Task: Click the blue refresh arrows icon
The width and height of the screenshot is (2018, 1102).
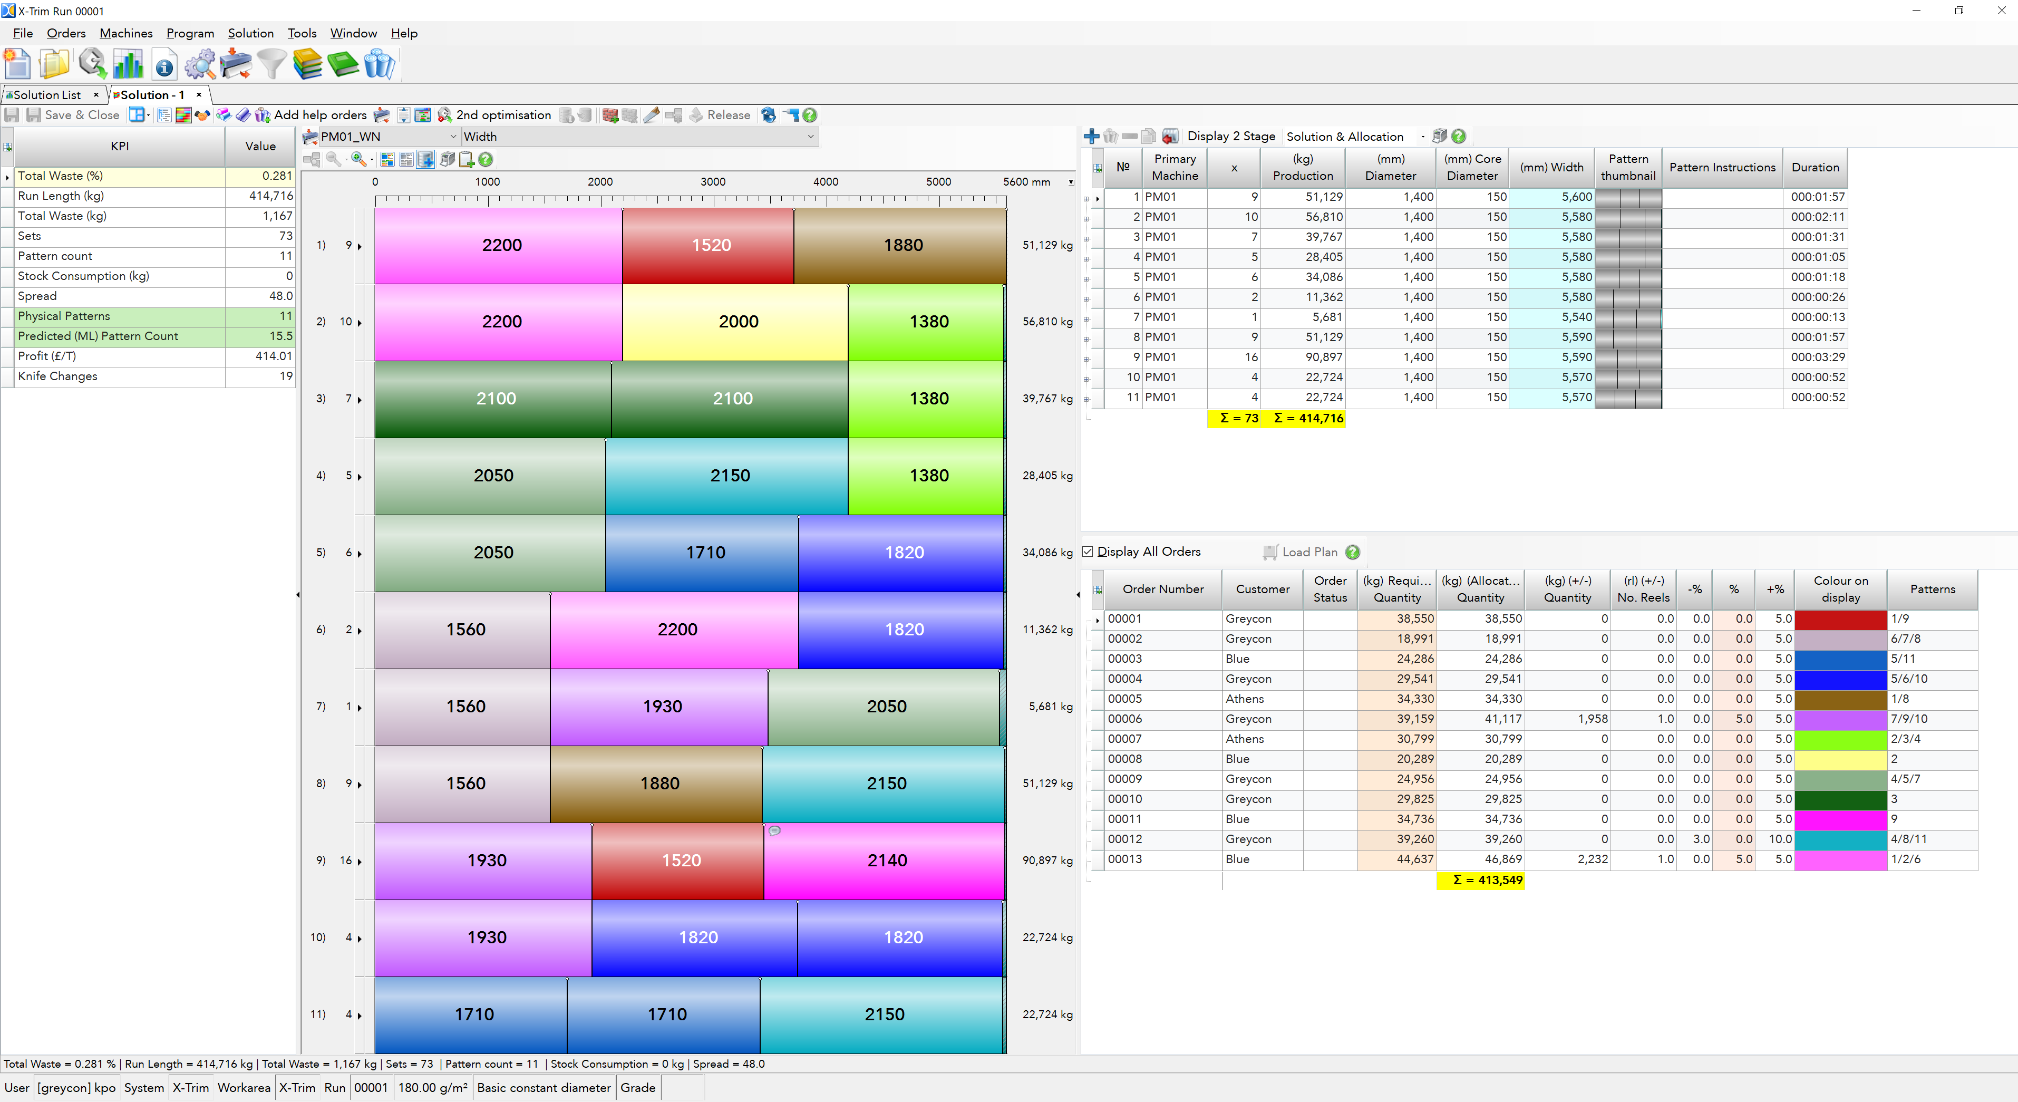Action: point(769,115)
